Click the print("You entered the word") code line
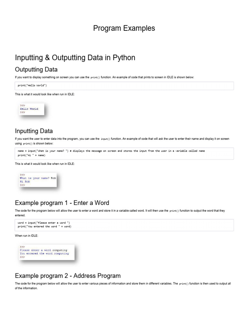 point(44,227)
